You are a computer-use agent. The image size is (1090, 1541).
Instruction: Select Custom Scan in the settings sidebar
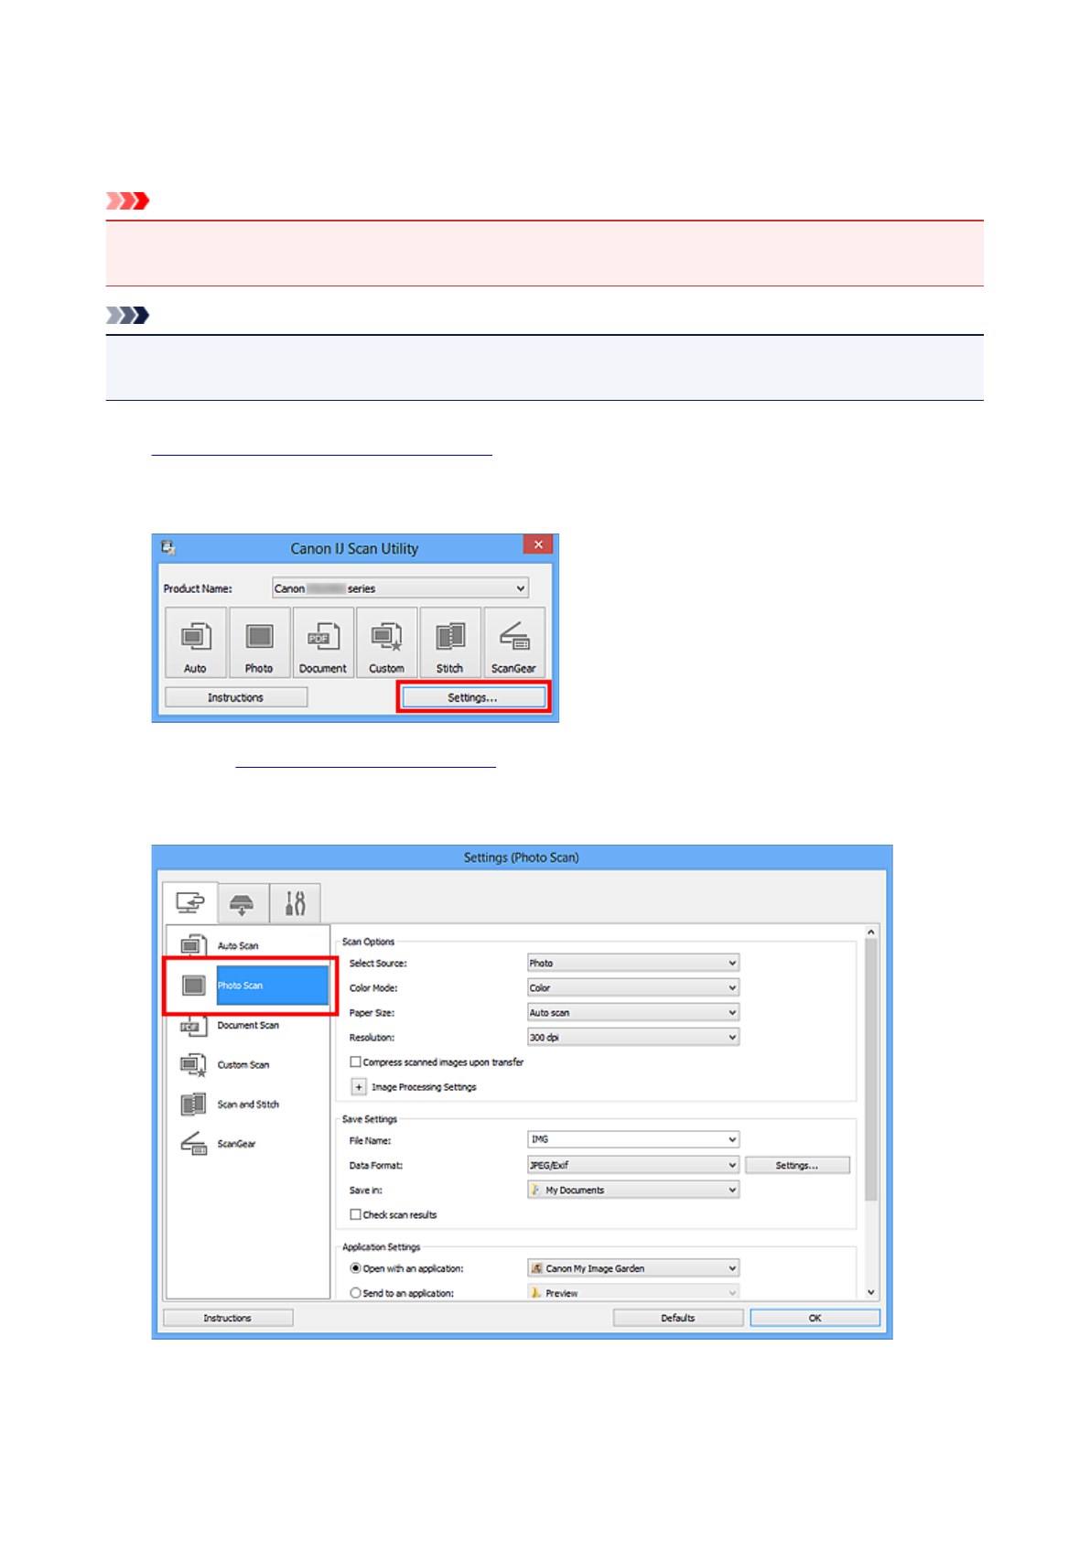pos(243,1065)
